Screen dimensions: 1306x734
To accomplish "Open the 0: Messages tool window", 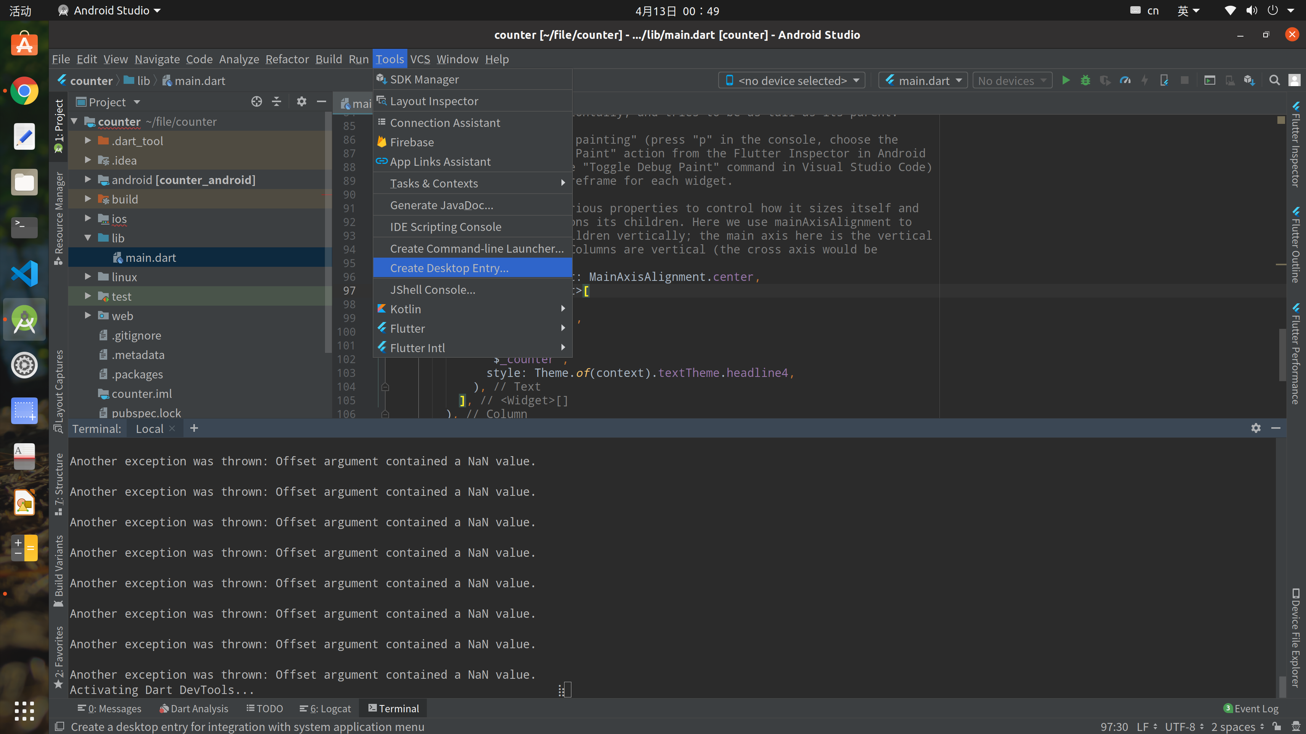I will (x=109, y=709).
